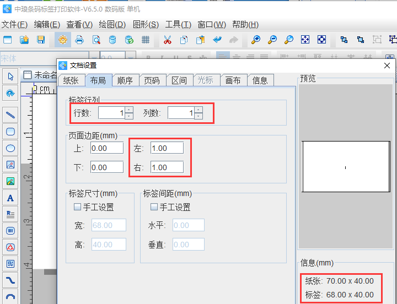The height and width of the screenshot is (304, 397).
Task: Open the 文件(F) menu
Action: point(14,24)
